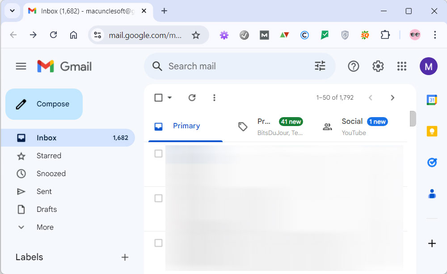Switch to the Promotions tab
The image size is (447, 274).
pyautogui.click(x=271, y=126)
